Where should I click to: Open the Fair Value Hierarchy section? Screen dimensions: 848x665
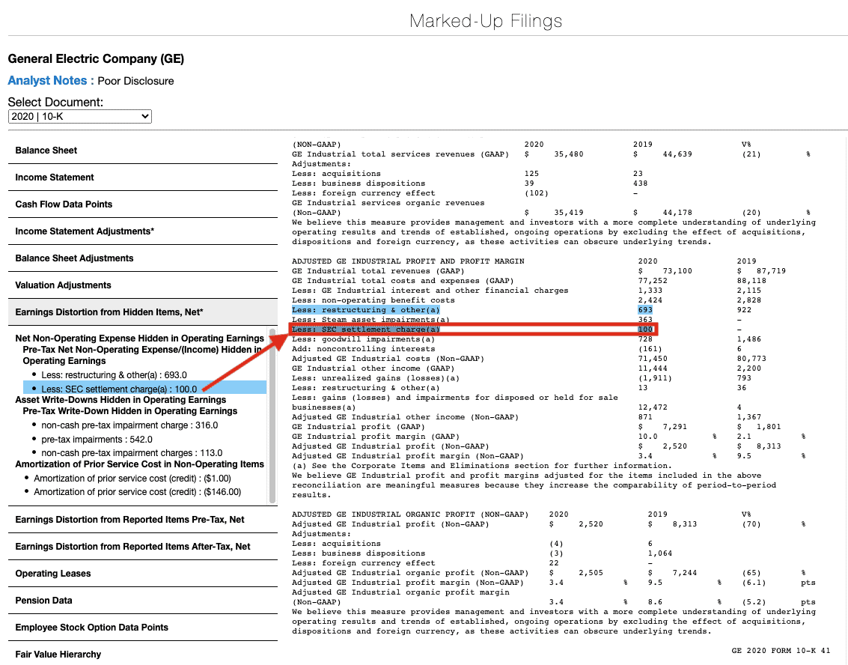coord(143,655)
